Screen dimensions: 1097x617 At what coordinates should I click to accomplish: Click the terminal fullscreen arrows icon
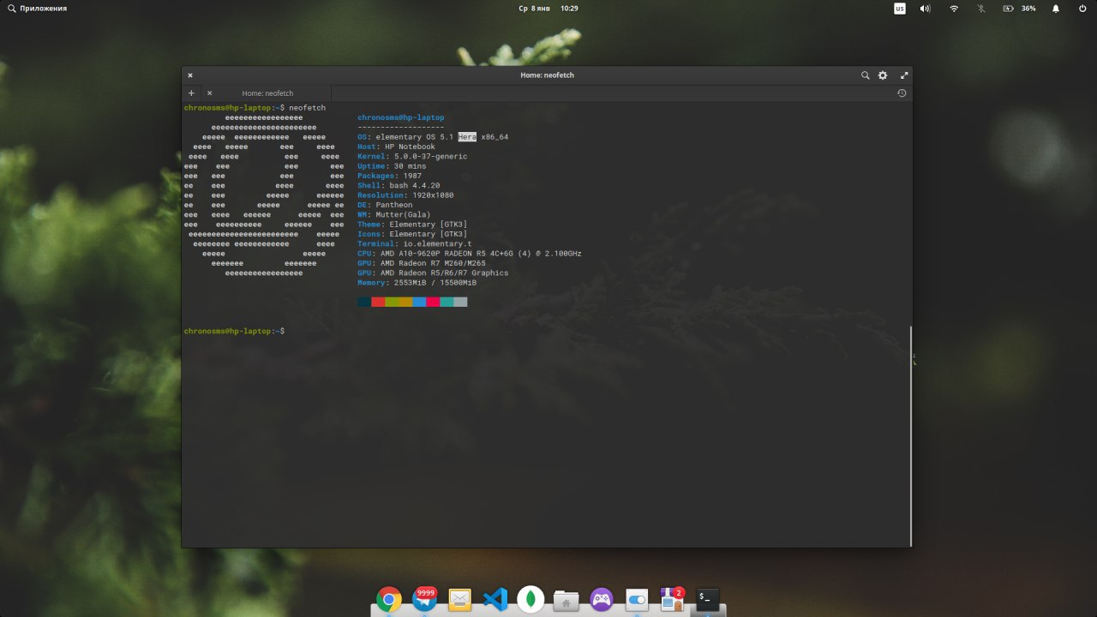click(x=903, y=75)
